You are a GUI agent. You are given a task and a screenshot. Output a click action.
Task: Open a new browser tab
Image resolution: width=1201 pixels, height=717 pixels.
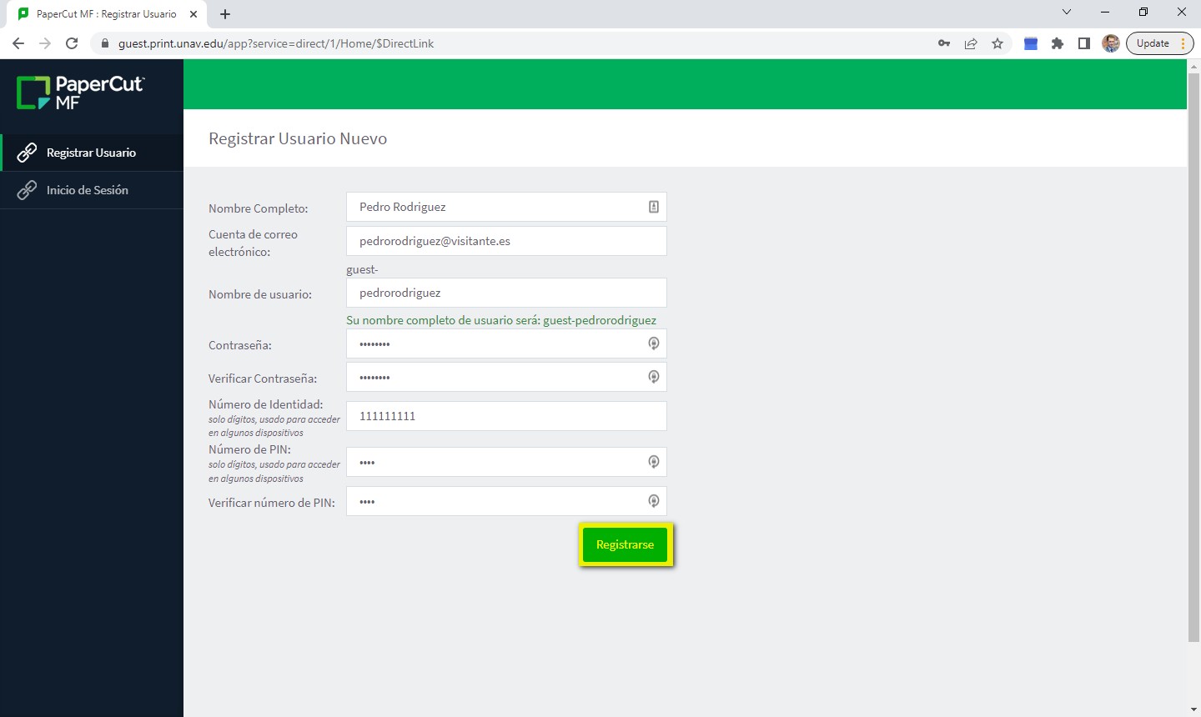(225, 14)
